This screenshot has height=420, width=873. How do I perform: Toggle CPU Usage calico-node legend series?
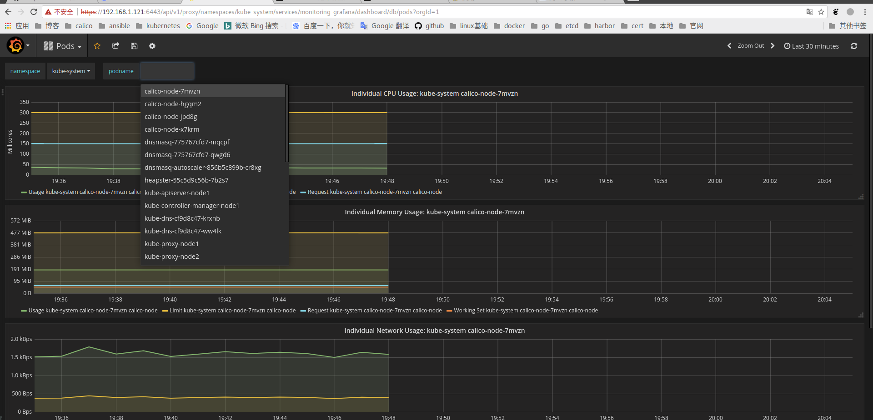click(81, 192)
